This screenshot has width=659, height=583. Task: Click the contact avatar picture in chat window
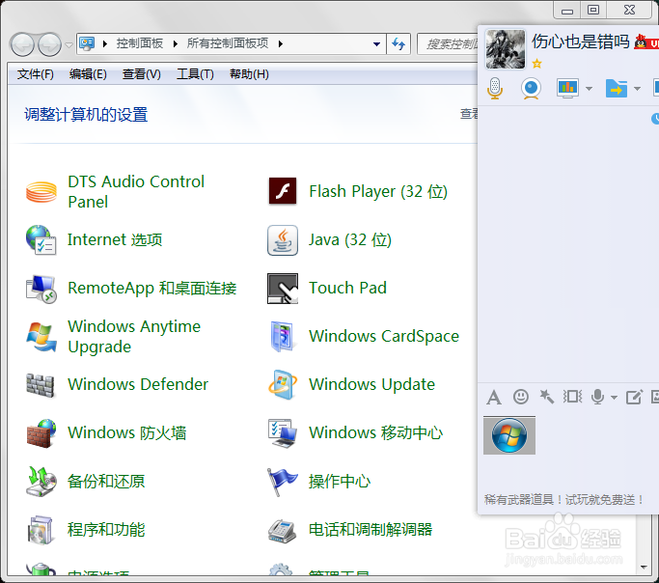506,49
